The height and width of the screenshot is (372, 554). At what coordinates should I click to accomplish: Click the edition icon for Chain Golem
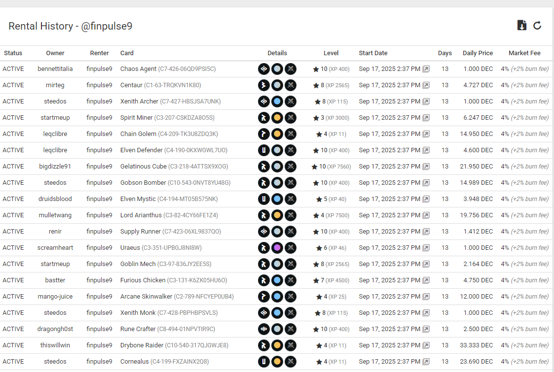(x=264, y=134)
